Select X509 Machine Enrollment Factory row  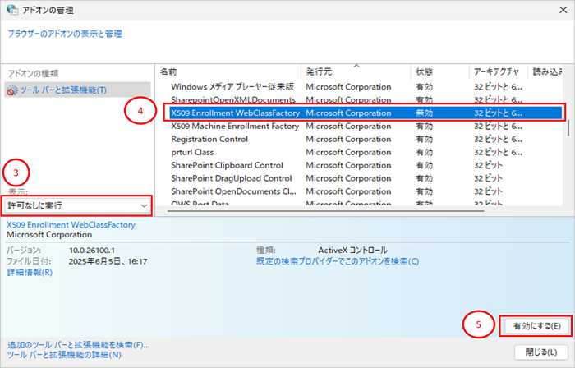click(x=235, y=126)
